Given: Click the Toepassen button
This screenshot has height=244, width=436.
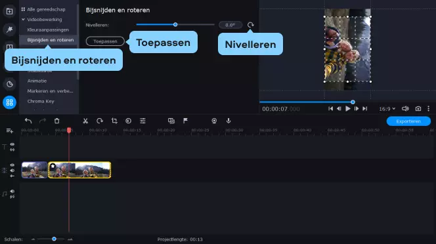Looking at the screenshot, I should 105,41.
